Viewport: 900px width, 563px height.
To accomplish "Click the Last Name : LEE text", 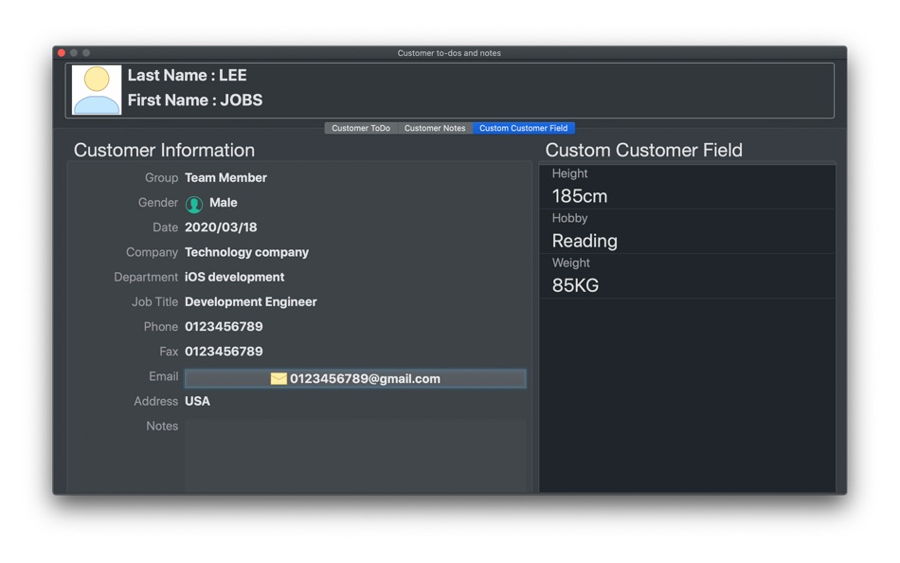I will (188, 75).
